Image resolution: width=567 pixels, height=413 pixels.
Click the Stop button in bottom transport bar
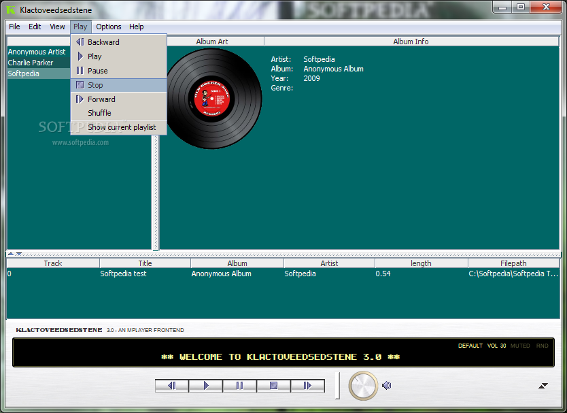[x=273, y=386]
